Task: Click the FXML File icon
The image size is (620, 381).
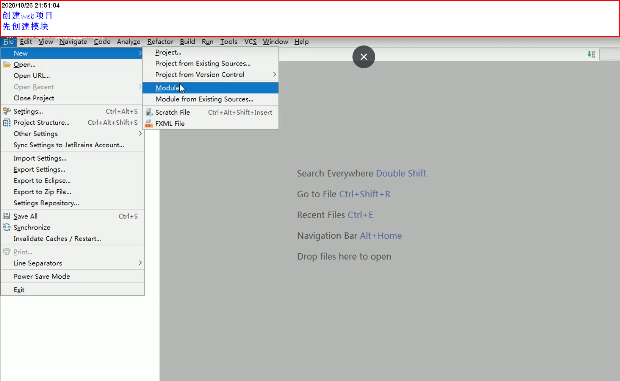Action: (x=149, y=123)
